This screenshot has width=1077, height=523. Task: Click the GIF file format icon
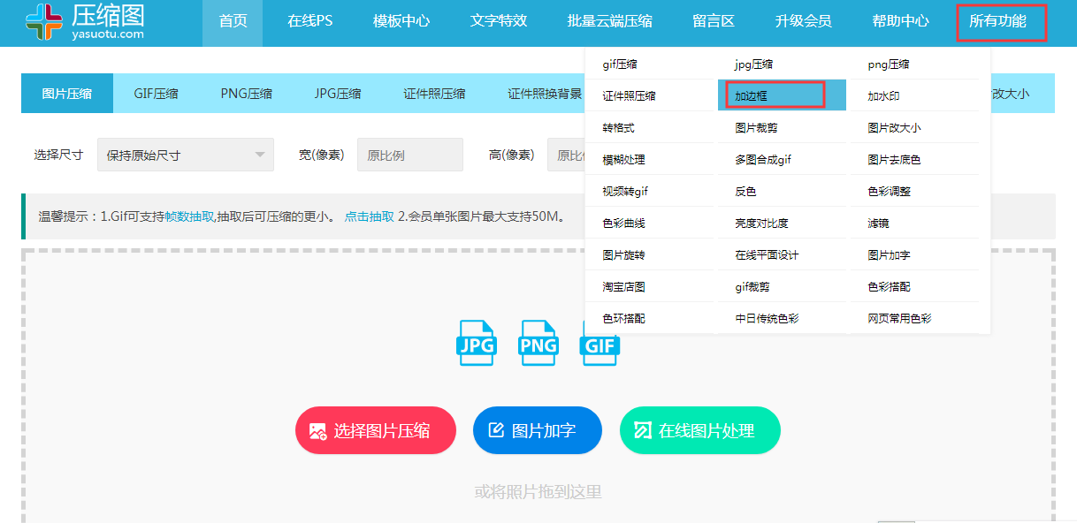(599, 343)
